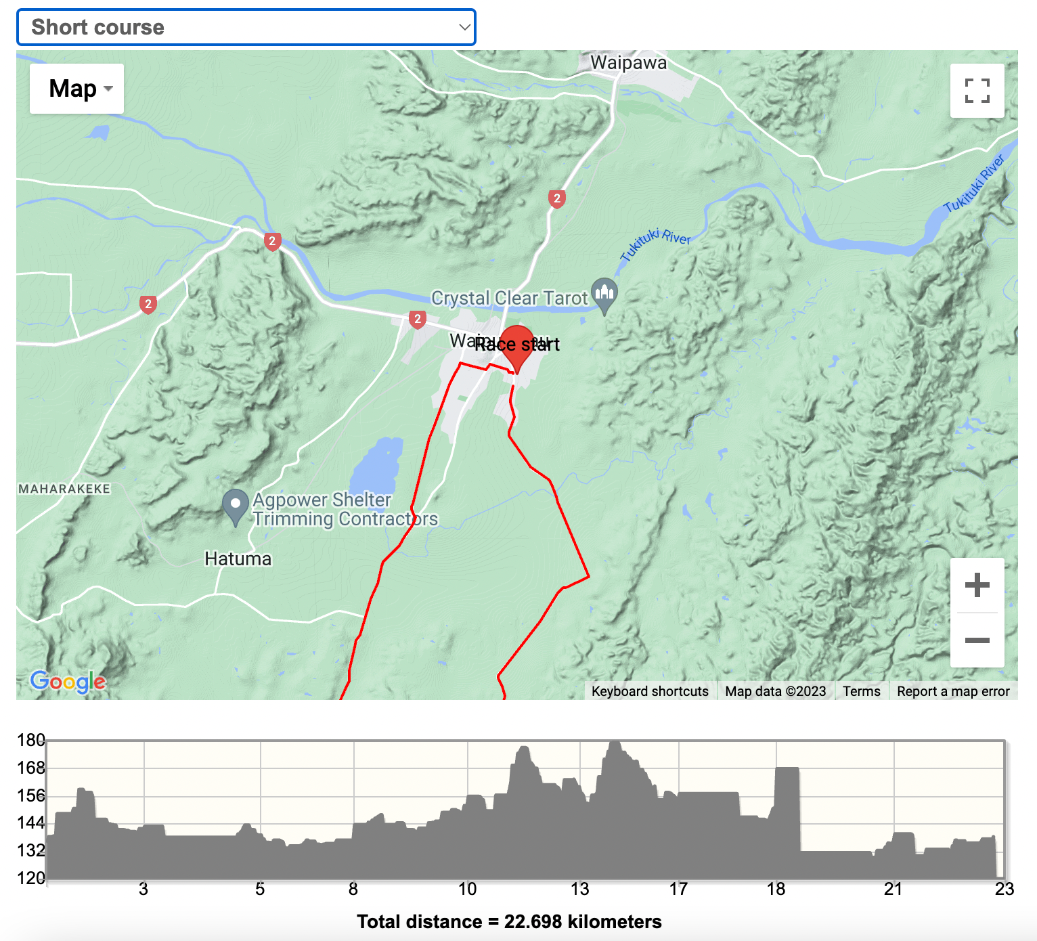Image resolution: width=1037 pixels, height=941 pixels.
Task: Click the Google logo
Action: (68, 681)
